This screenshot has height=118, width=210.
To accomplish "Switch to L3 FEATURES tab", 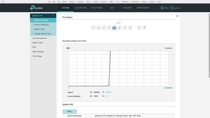I will coord(96,8).
